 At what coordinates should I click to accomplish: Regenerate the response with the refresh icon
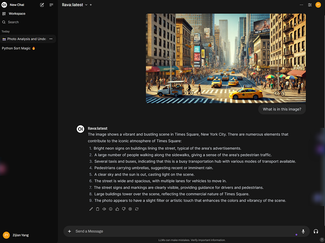coord(137,209)
